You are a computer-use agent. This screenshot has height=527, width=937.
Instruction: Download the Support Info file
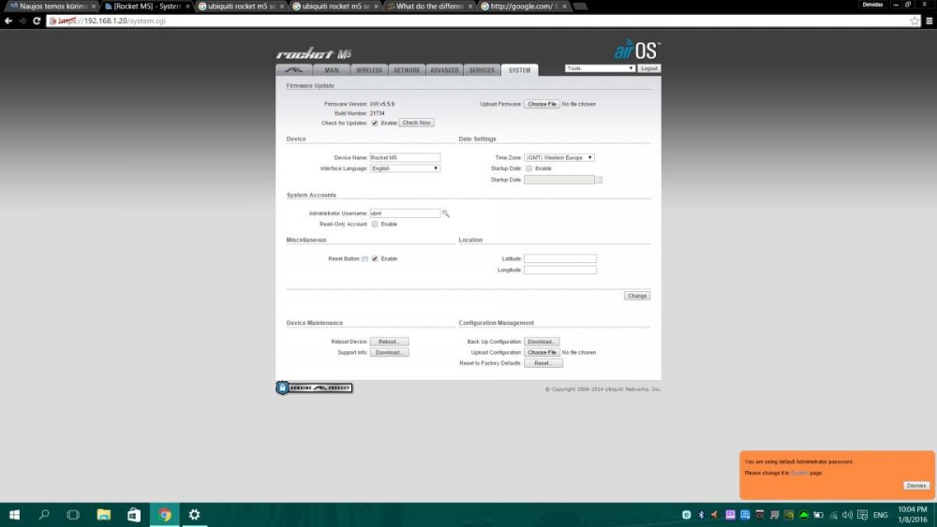(x=389, y=352)
